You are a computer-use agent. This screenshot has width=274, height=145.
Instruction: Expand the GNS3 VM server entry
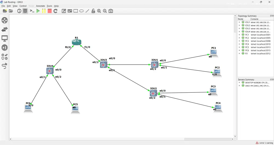point(239,86)
